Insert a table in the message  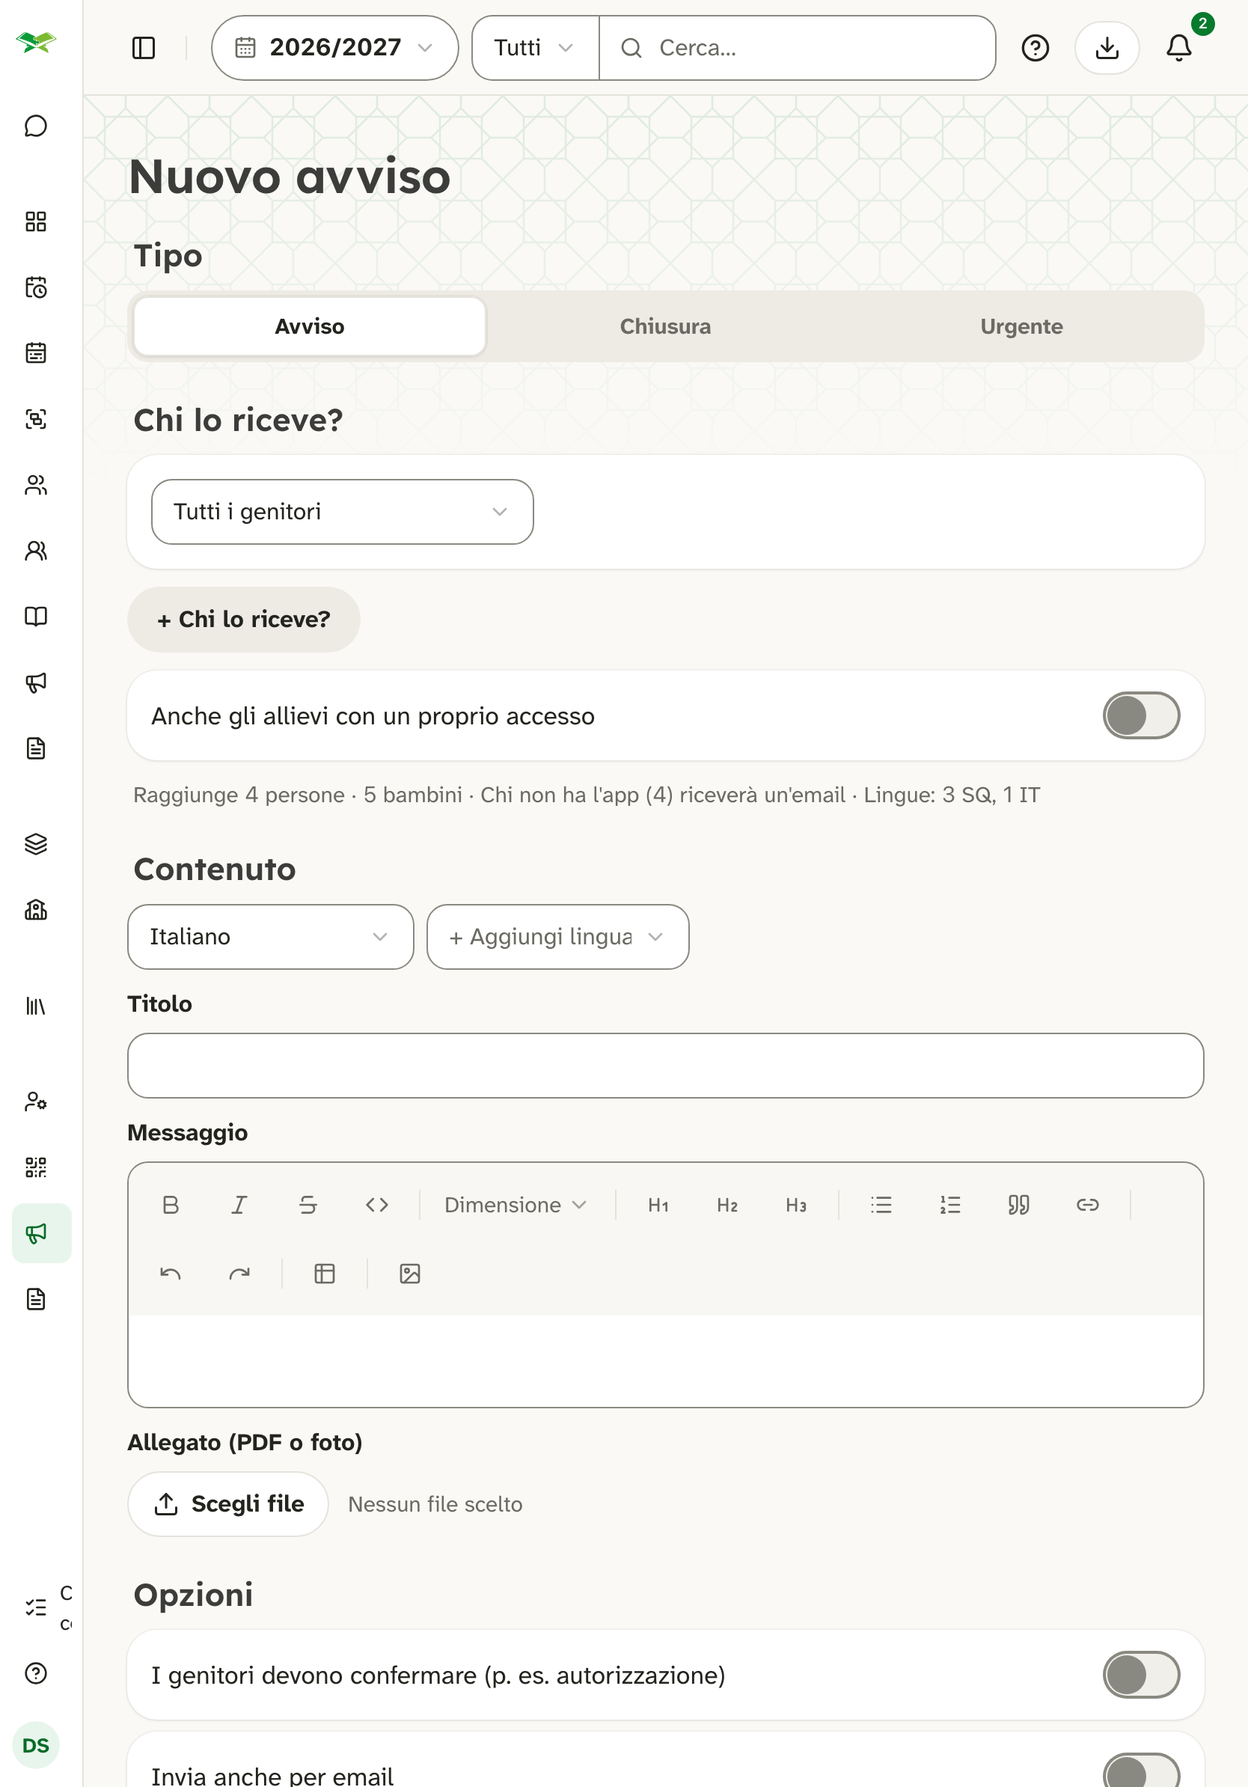tap(325, 1274)
